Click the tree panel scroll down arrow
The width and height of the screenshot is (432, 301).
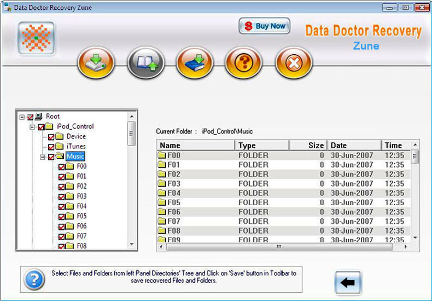[x=132, y=245]
